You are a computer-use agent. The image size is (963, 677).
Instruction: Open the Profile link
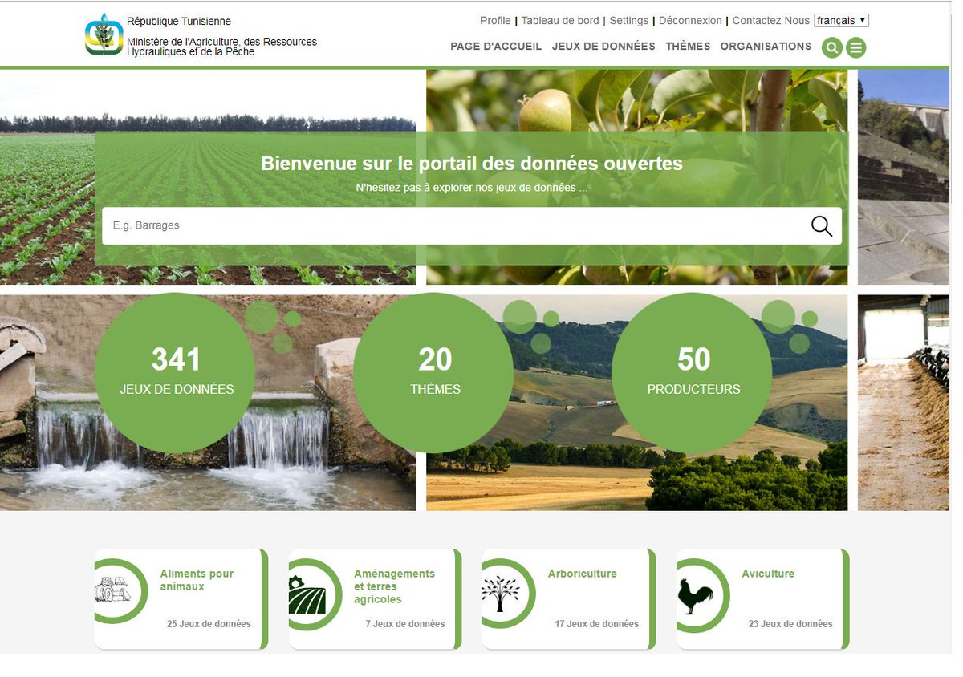click(495, 21)
